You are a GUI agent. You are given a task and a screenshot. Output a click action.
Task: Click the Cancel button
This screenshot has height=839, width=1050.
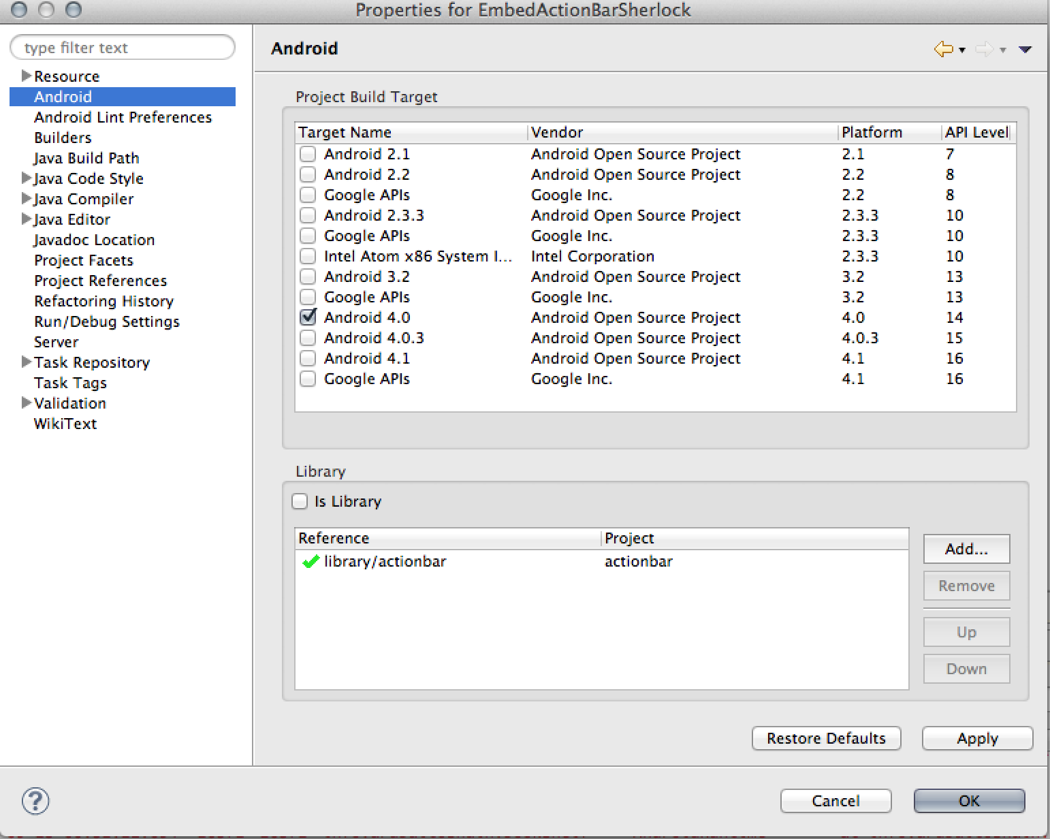(836, 801)
